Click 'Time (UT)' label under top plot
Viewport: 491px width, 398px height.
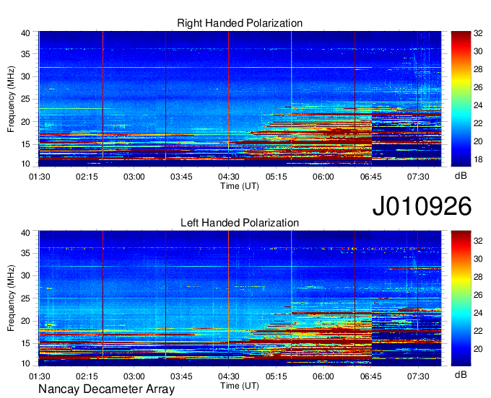coord(240,186)
